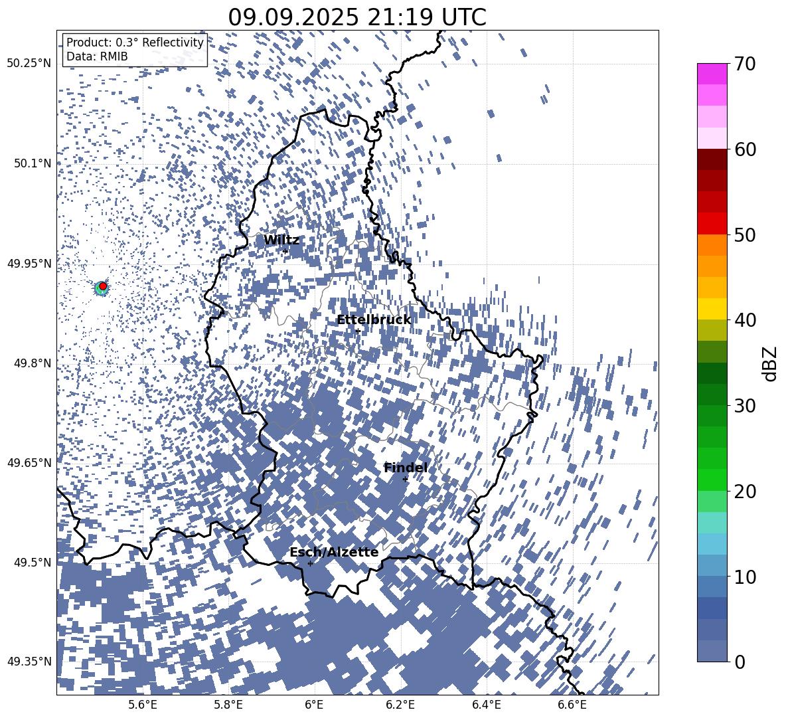
Task: Click the Product: 0.3° Reflectivity legend line
Action: [135, 42]
